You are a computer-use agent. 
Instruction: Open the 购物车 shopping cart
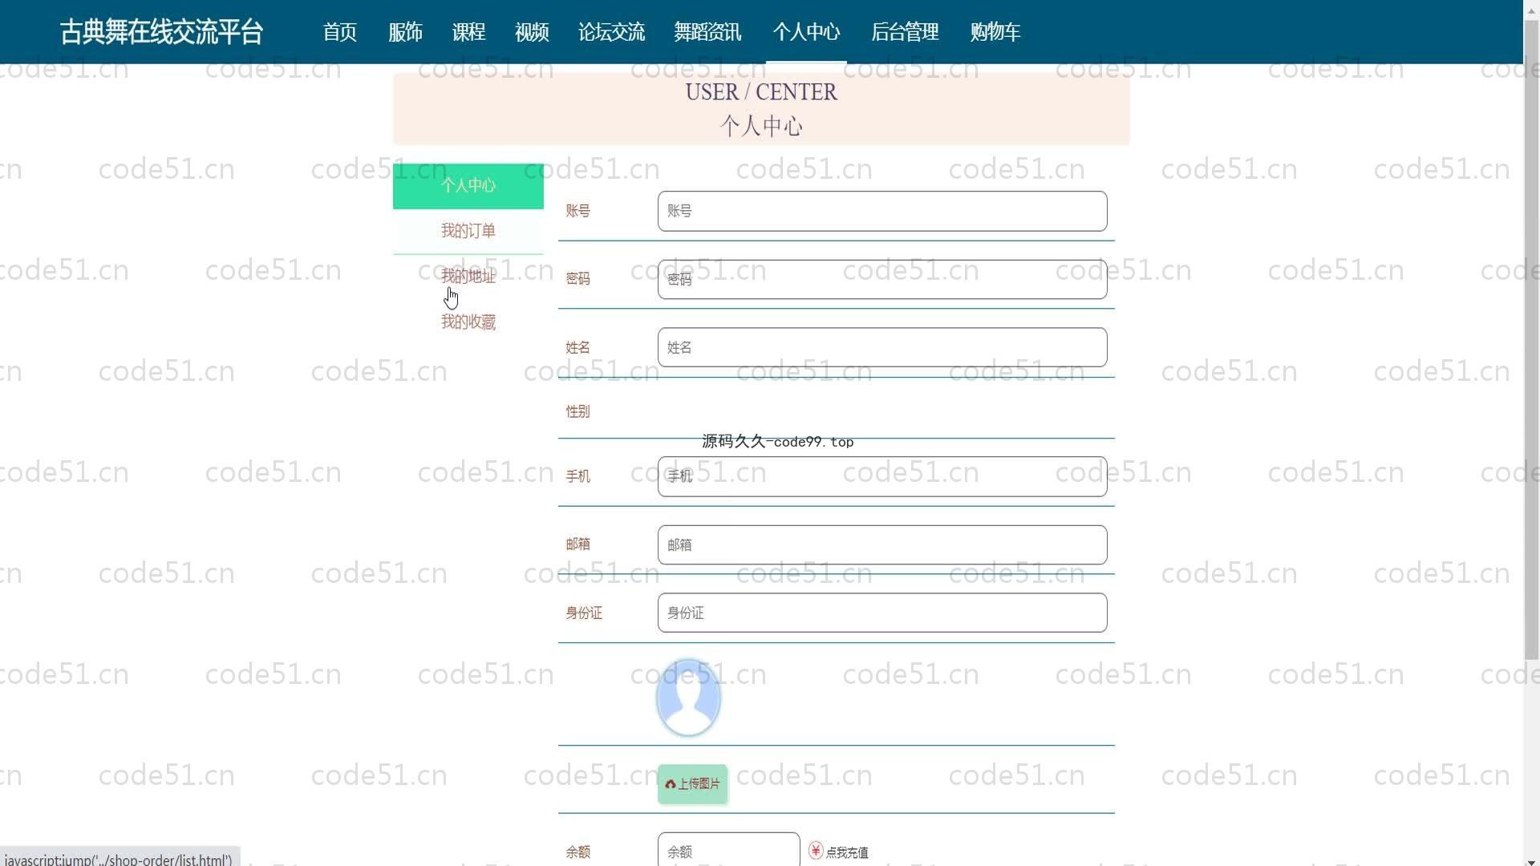[995, 32]
